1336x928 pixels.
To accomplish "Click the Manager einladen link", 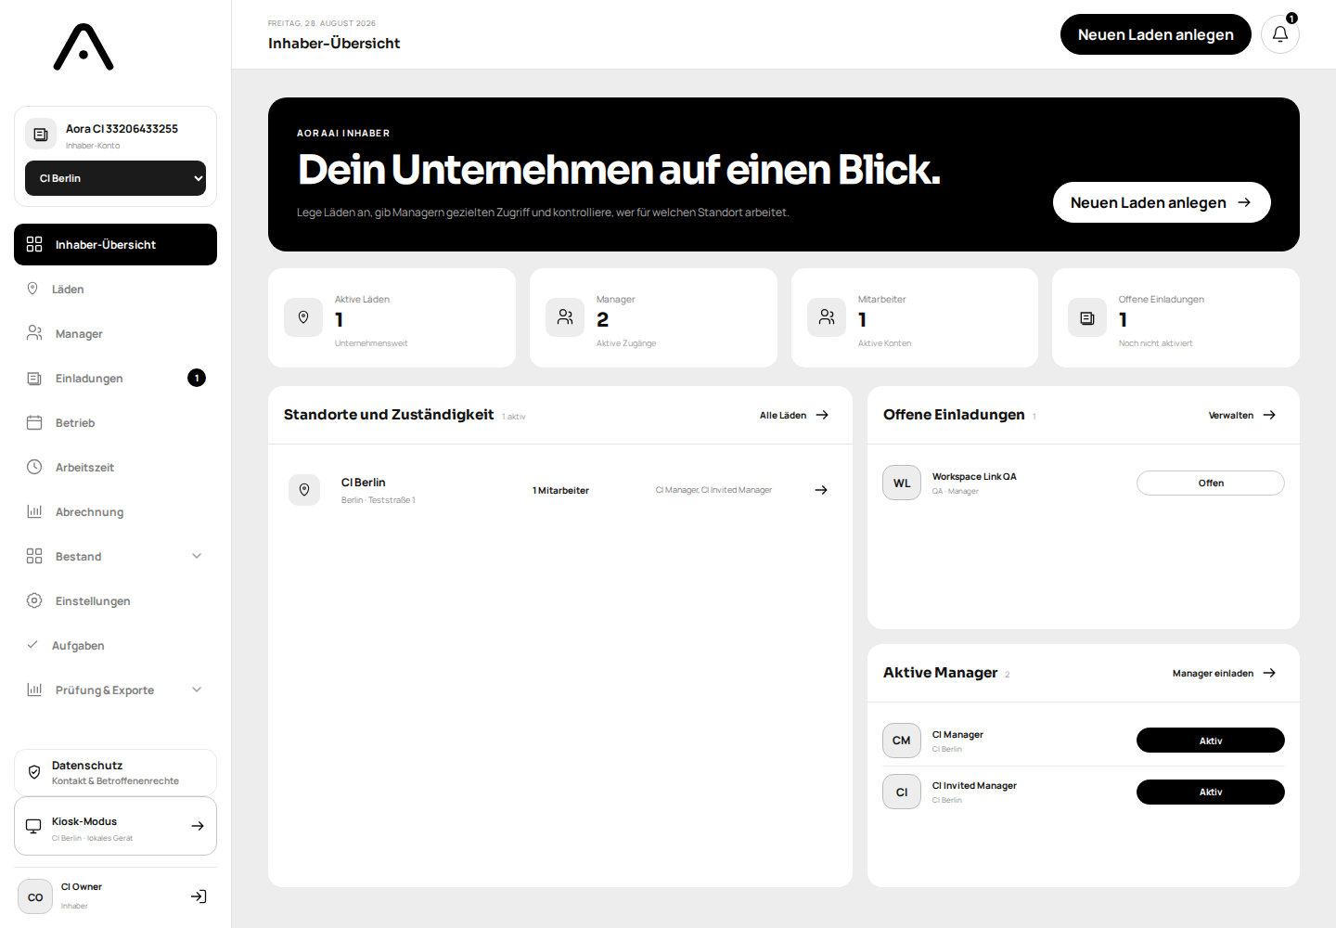I will pos(1225,673).
